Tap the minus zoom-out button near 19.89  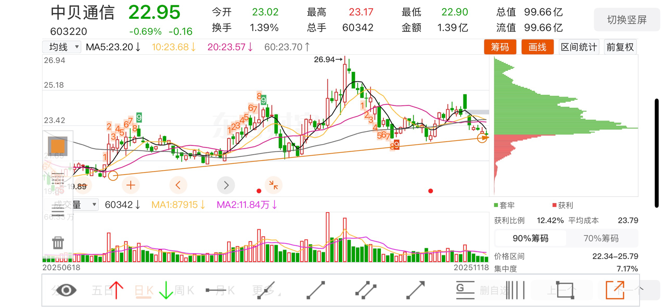pos(83,185)
